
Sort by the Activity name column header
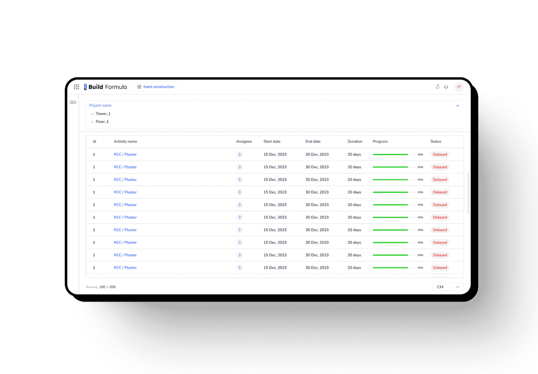[x=126, y=141]
